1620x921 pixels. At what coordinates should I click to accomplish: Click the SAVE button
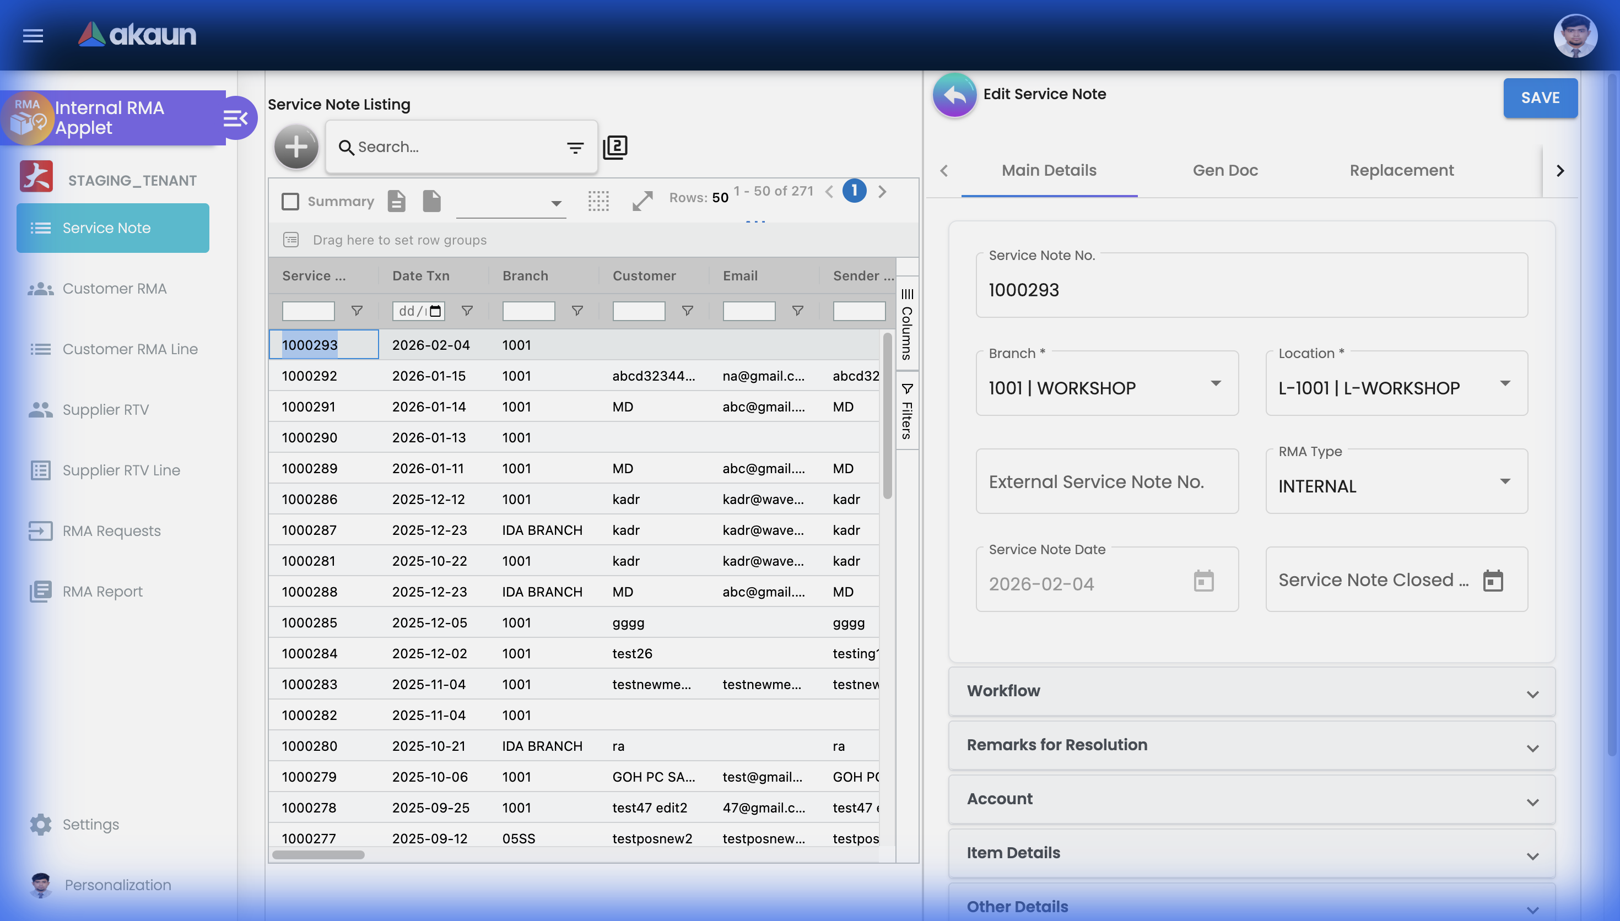[x=1540, y=97]
